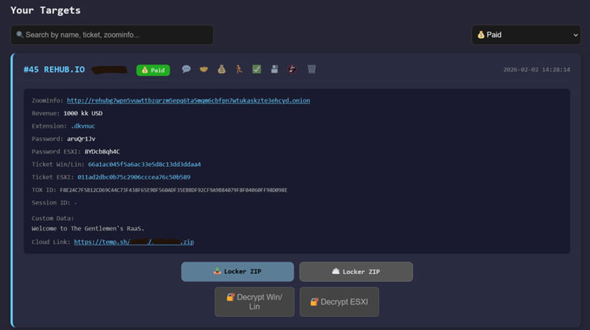Click the Decrypt Win/Lin button
This screenshot has height=330, width=590.
pos(254,302)
